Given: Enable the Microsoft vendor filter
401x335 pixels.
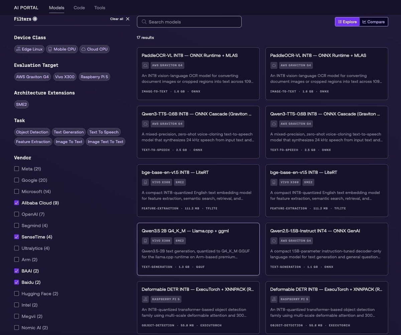Looking at the screenshot, I should click(x=16, y=192).
